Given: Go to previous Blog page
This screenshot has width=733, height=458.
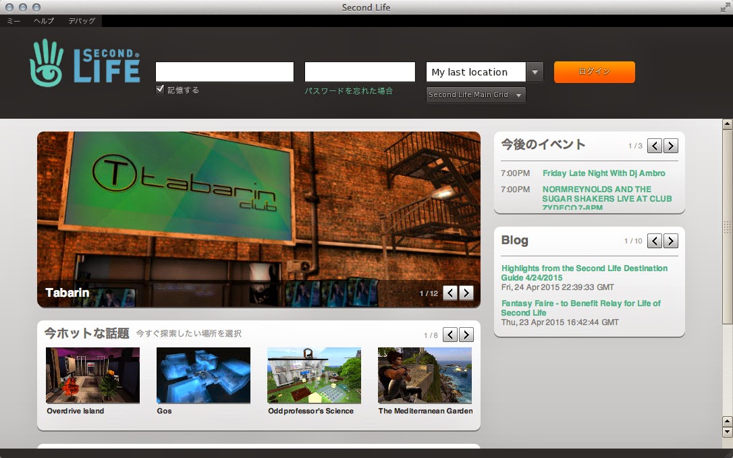Looking at the screenshot, I should (x=655, y=241).
